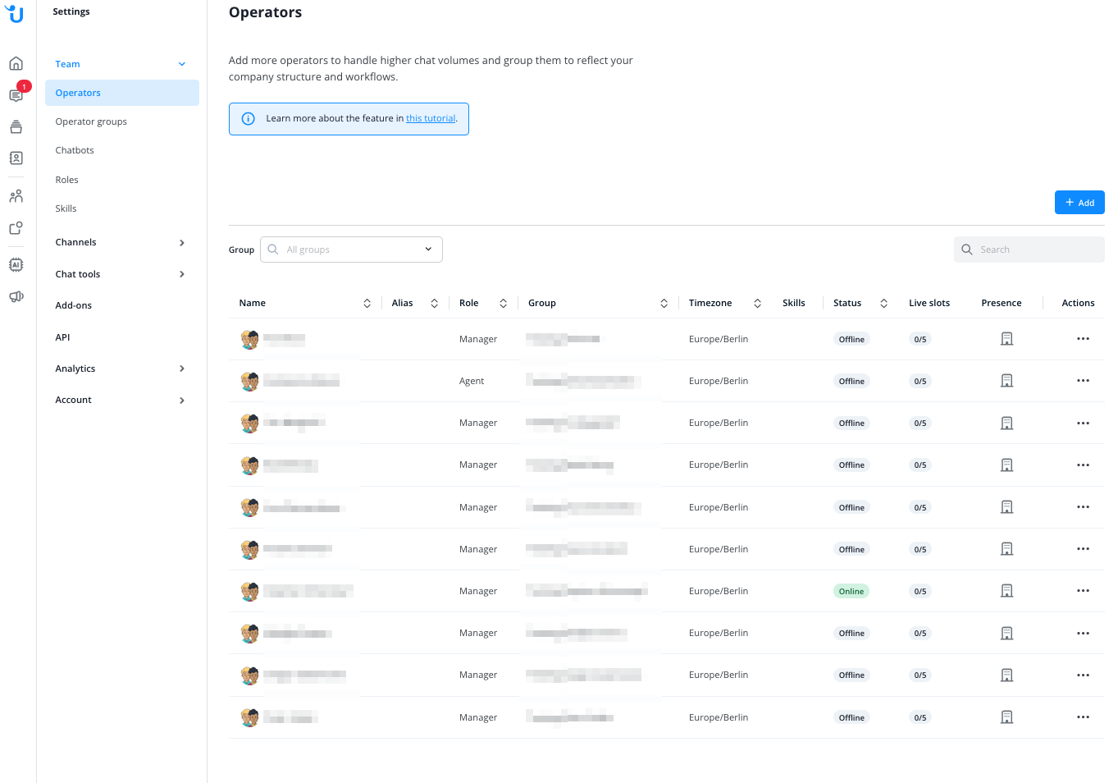Open the All groups dropdown
The width and height of the screenshot is (1118, 783).
351,249
